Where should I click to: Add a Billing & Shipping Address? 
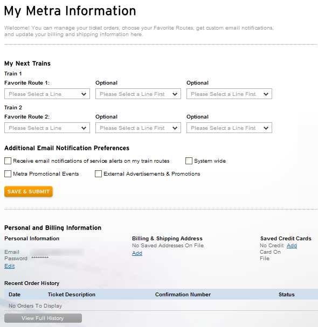(x=137, y=253)
